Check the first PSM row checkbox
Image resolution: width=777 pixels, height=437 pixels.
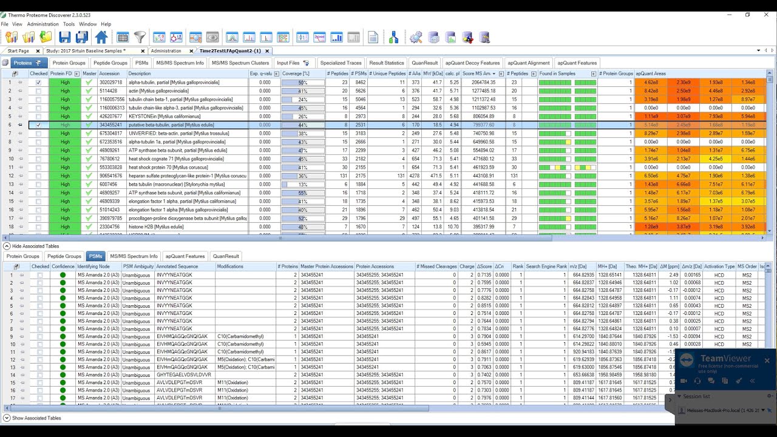pos(40,275)
